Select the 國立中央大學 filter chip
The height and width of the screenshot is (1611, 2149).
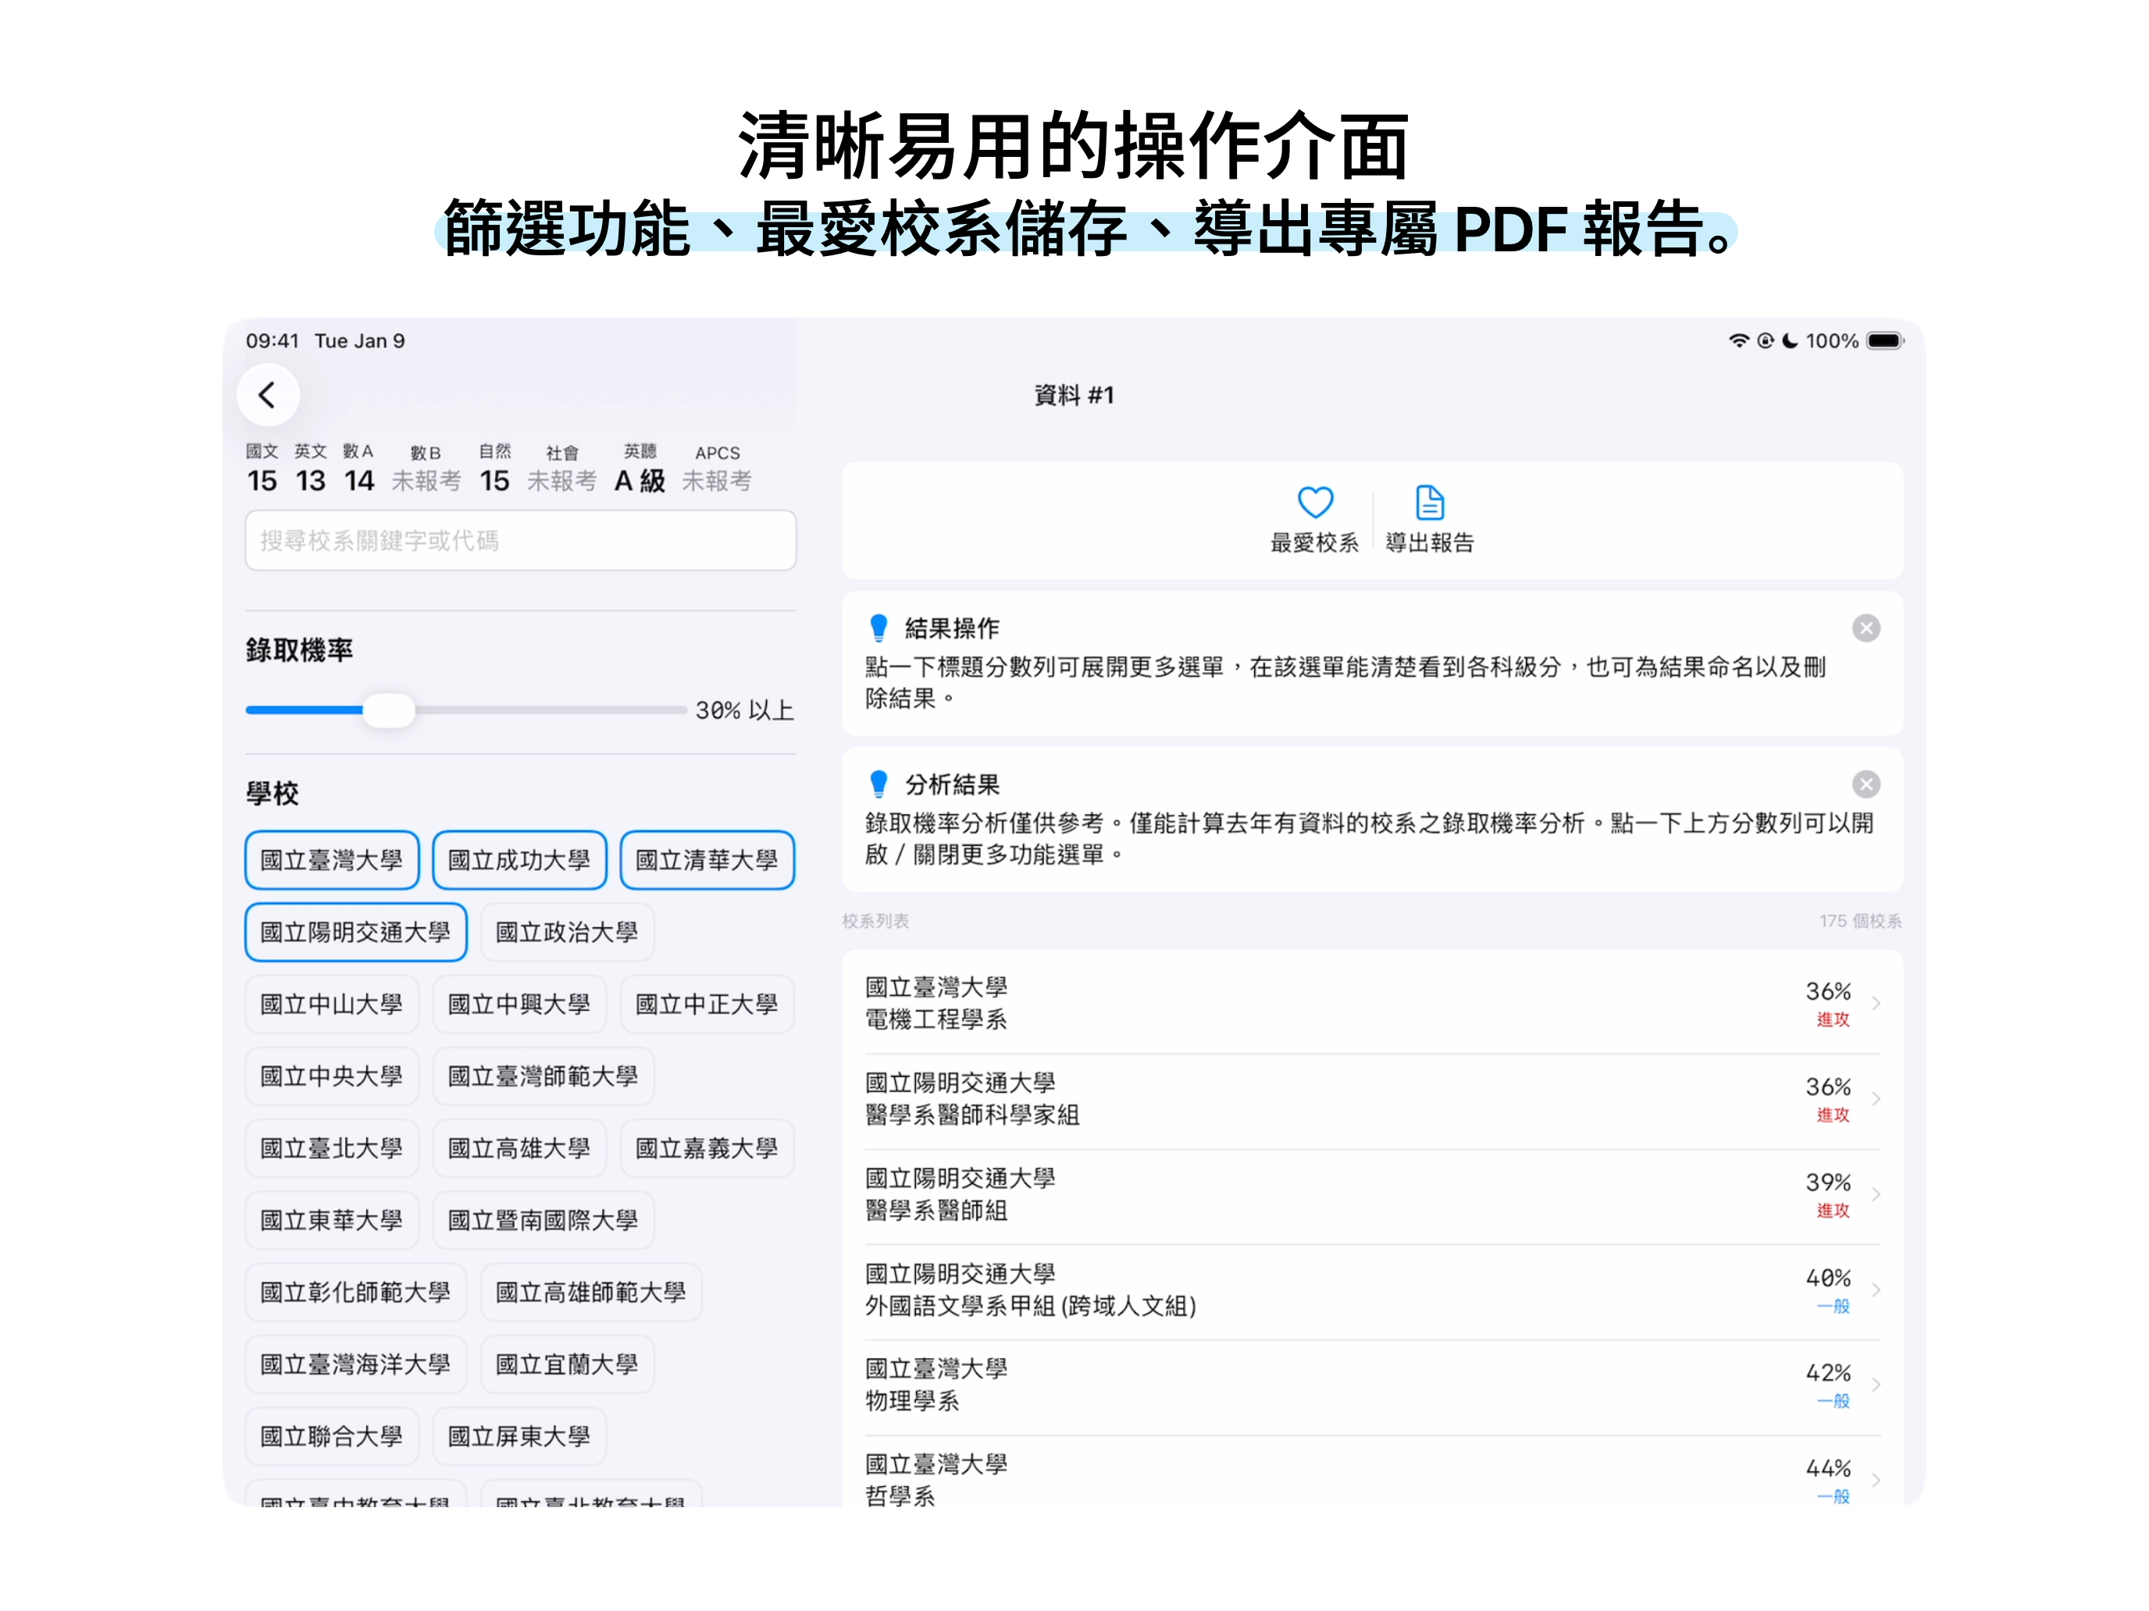331,1076
